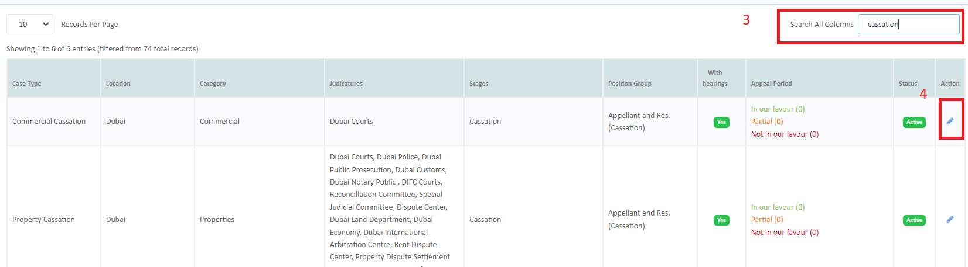
Task: Click Dubai location in Property Cassation row
Action: click(x=115, y=220)
